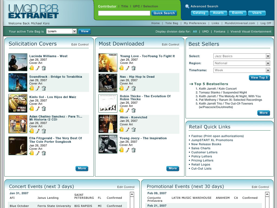
Task: Open Young Jeezy The Inspiration title link
Action: pyautogui.click(x=143, y=138)
